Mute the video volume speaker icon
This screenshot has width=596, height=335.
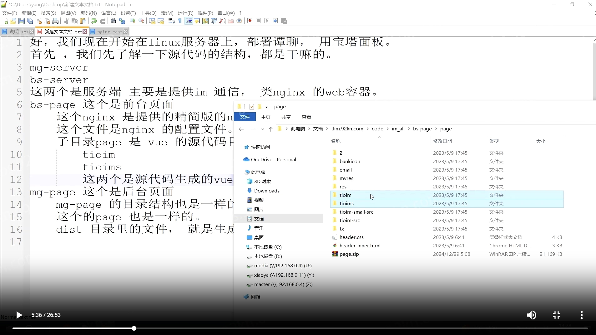pos(531,315)
